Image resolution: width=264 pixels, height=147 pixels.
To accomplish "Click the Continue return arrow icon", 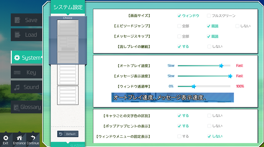I will tap(33, 138).
